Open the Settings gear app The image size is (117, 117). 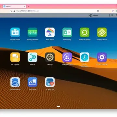click(50, 57)
